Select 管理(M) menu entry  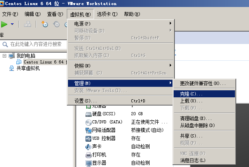120,83
